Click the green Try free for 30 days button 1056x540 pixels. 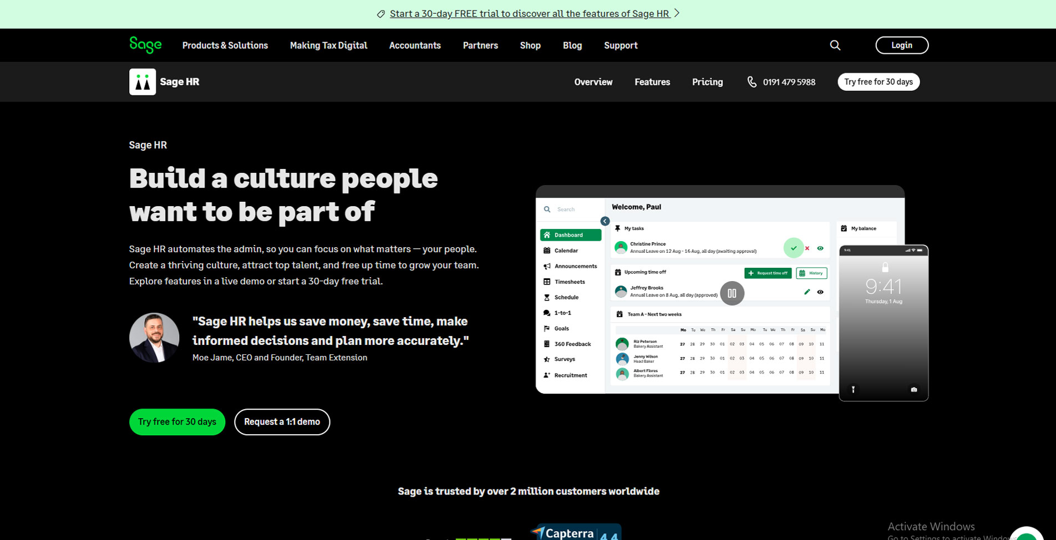[177, 422]
